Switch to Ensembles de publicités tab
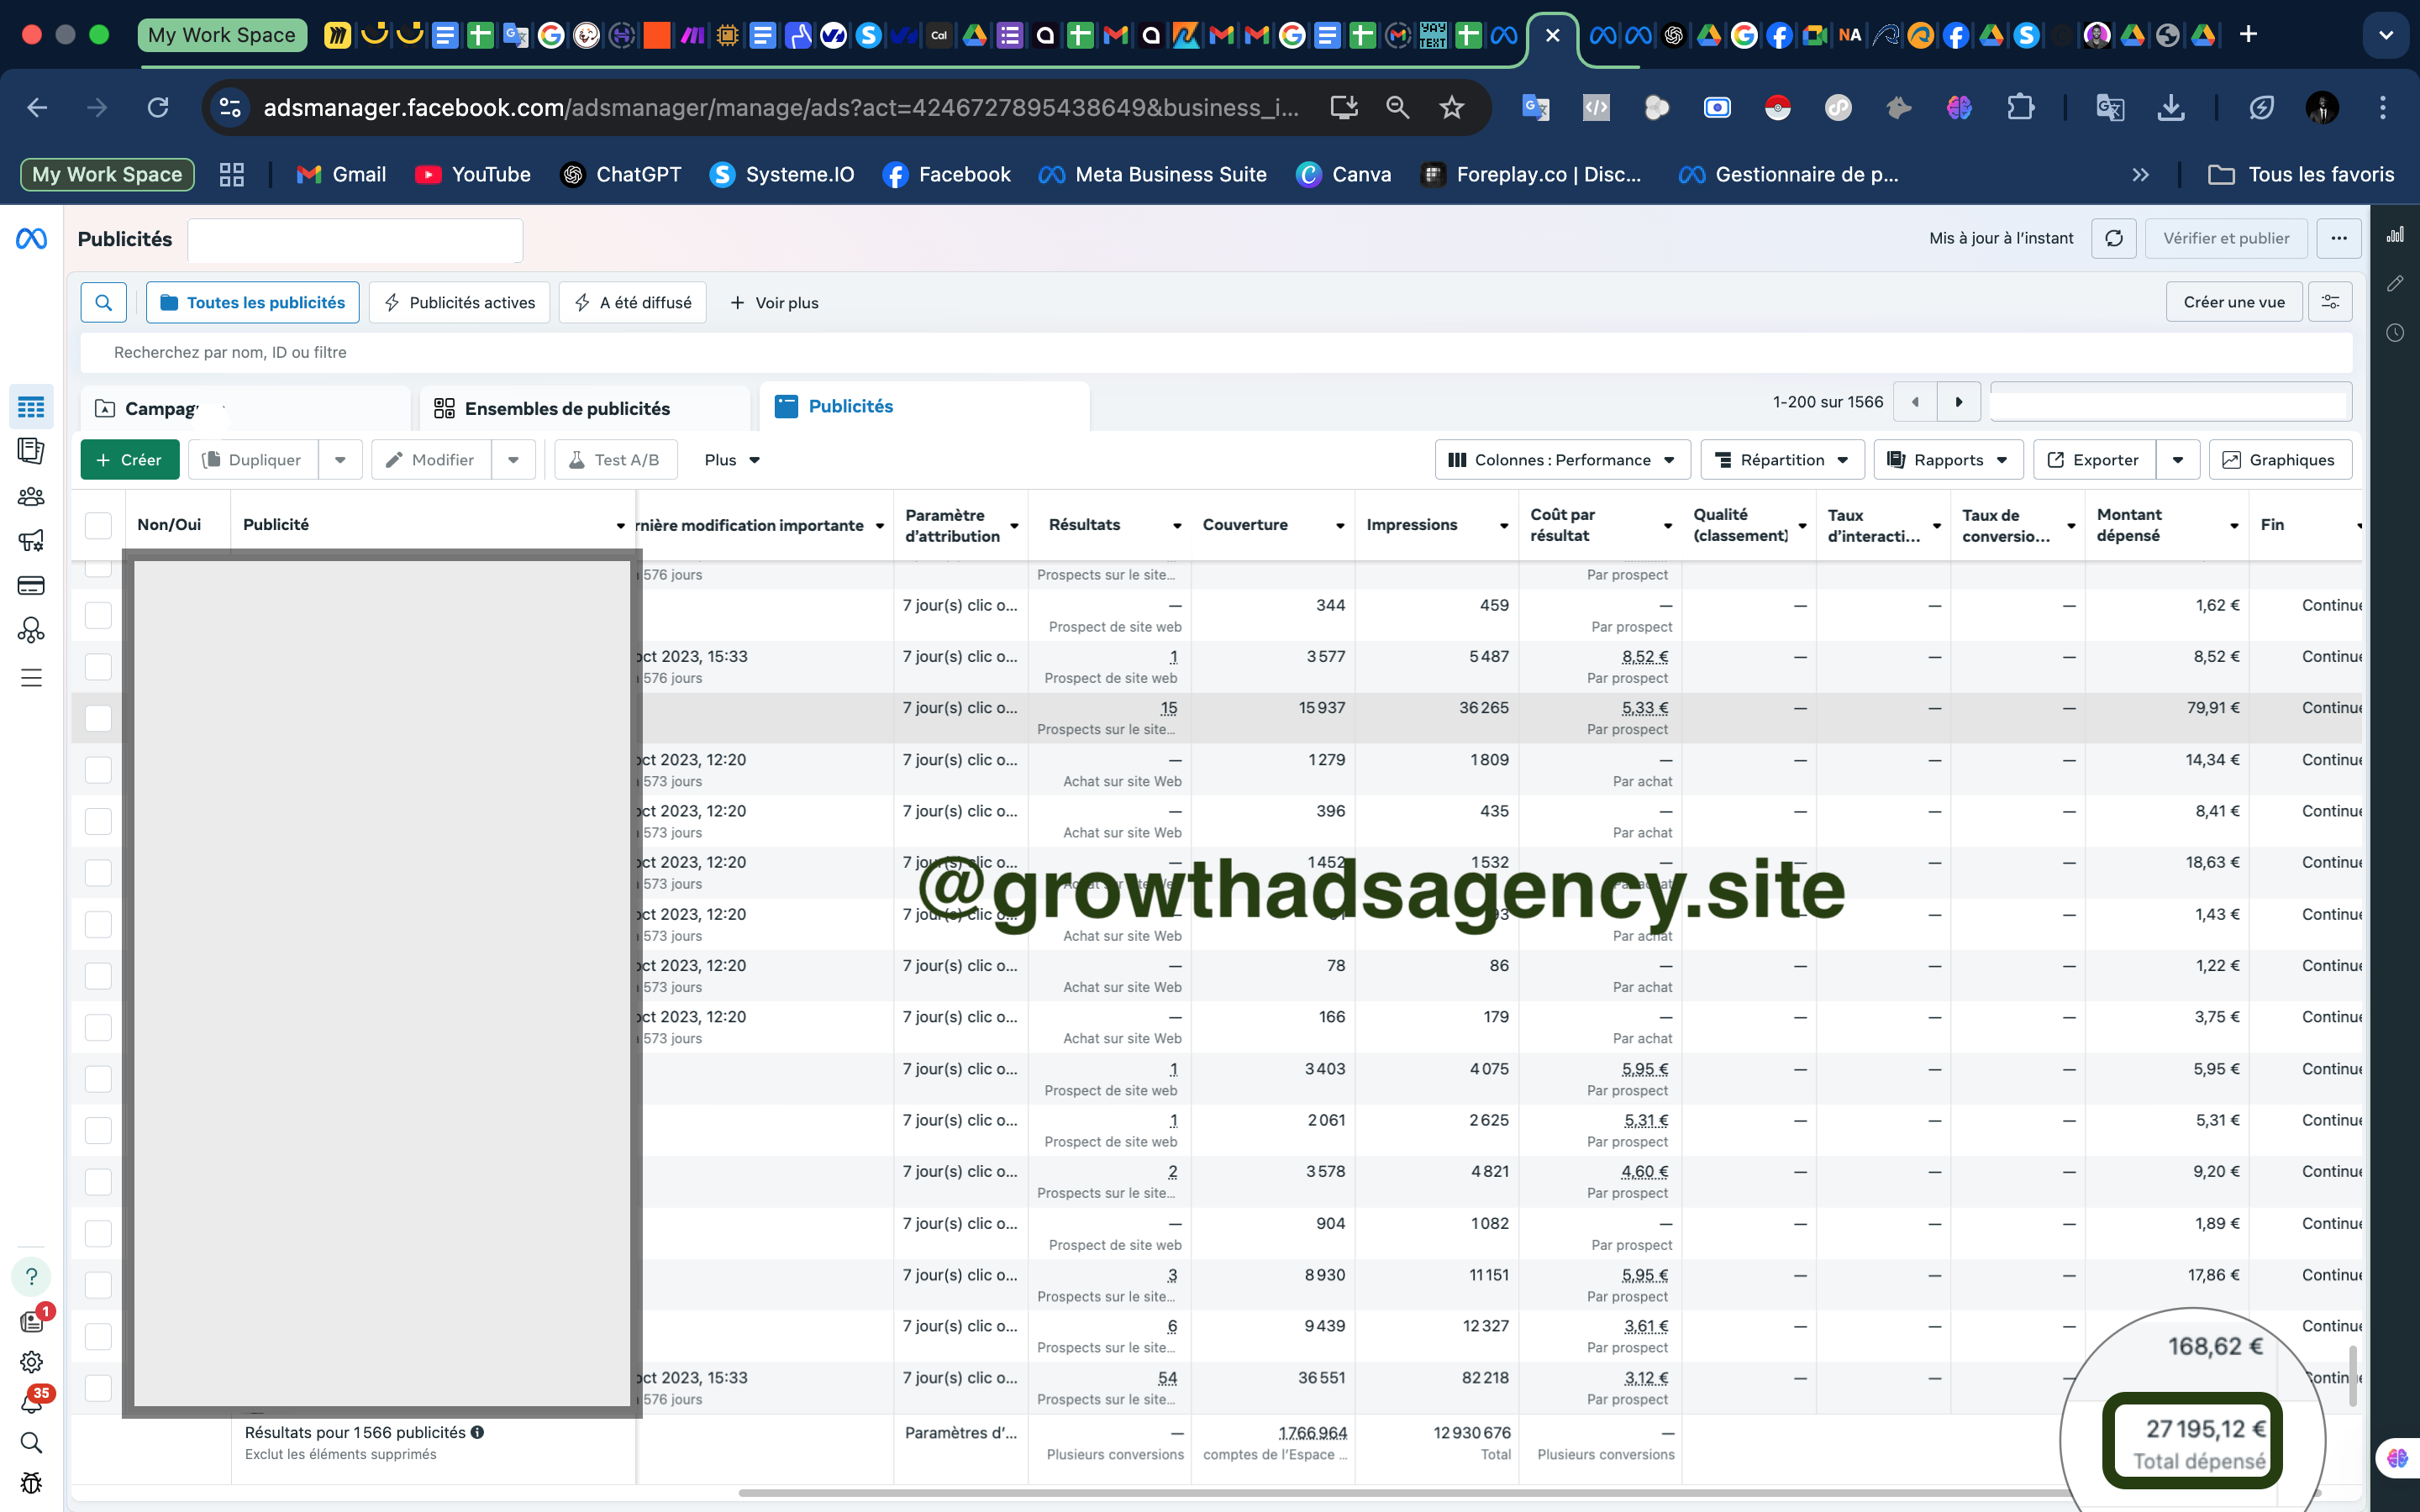Viewport: 2420px width, 1512px height. coord(585,408)
